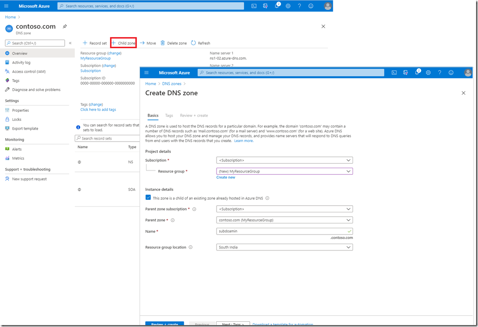
Task: Open notifications bell in the Create DNS zone window header
Action: click(417, 72)
